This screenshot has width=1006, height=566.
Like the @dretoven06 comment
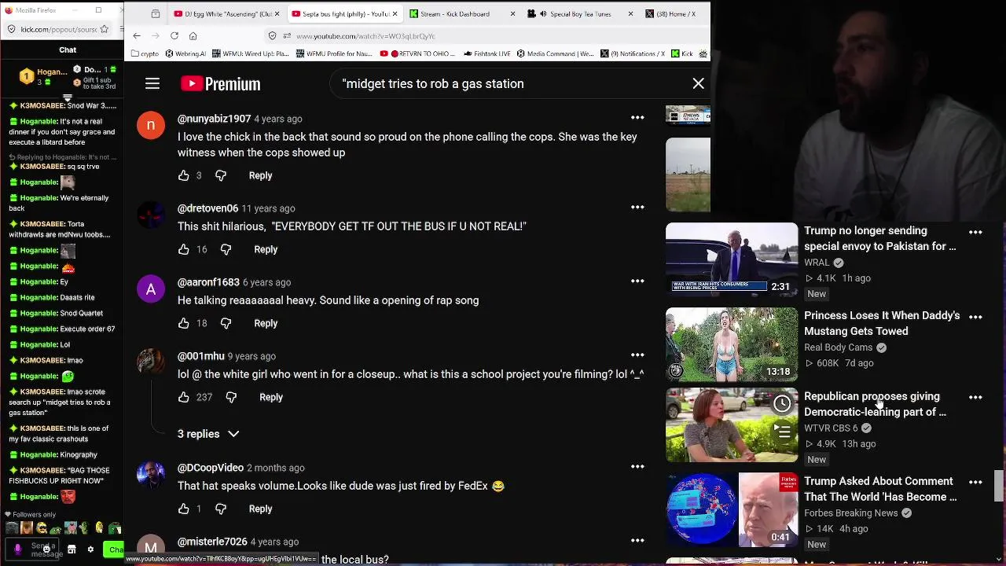pyautogui.click(x=184, y=249)
